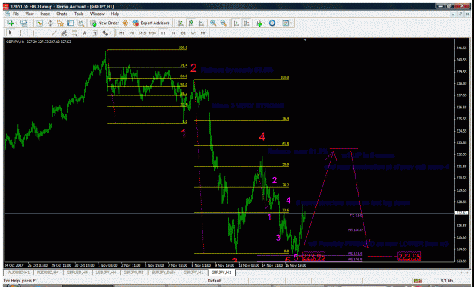Select the Horizontal Line tool
The image size is (474, 287).
point(44,33)
